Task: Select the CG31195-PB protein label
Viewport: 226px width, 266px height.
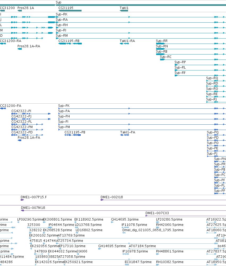Action: pyautogui.click(x=75, y=132)
